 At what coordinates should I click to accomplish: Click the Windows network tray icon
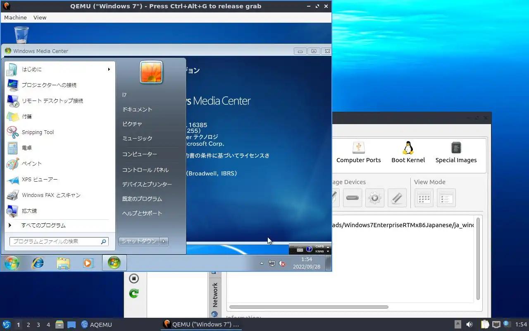click(272, 263)
